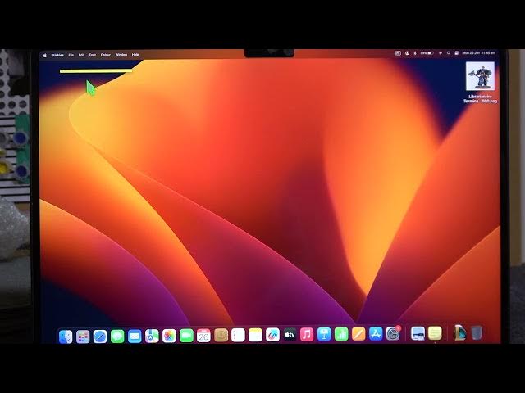The height and width of the screenshot is (393, 525).
Task: Open Keynote from the Dock
Action: pyautogui.click(x=324, y=334)
